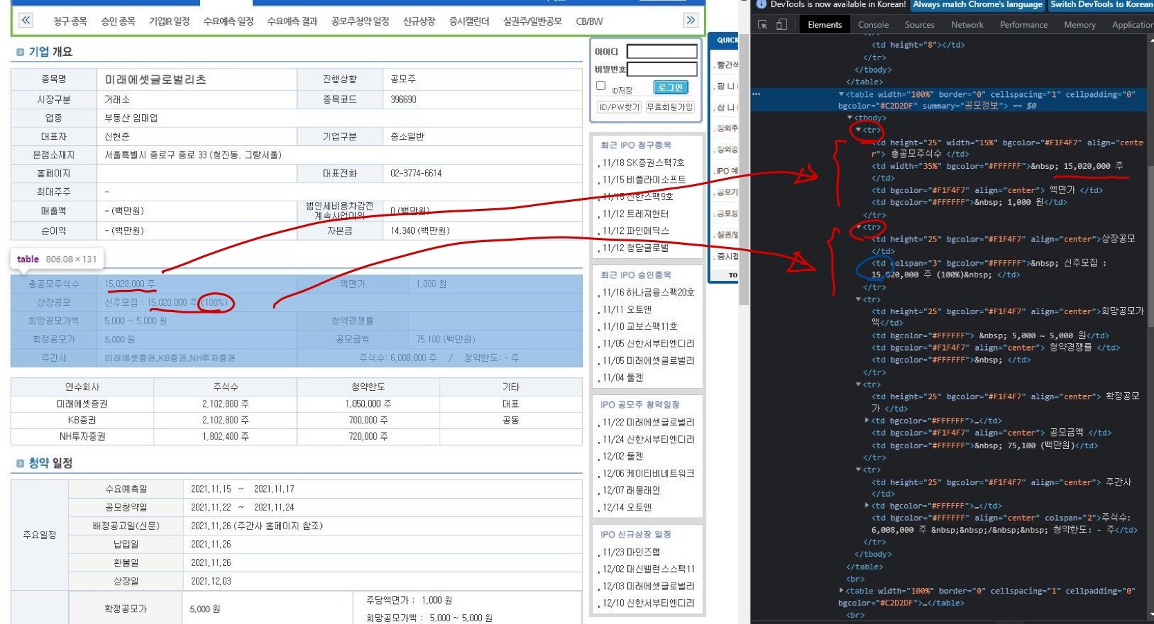Open the 수요예측결과 menu item
Image resolution: width=1154 pixels, height=624 pixels.
coord(292,21)
